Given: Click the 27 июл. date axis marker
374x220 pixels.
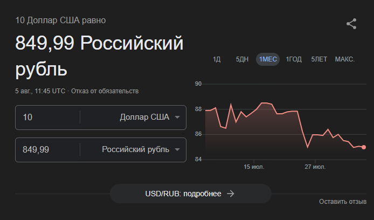Looking at the screenshot, I should point(315,167).
